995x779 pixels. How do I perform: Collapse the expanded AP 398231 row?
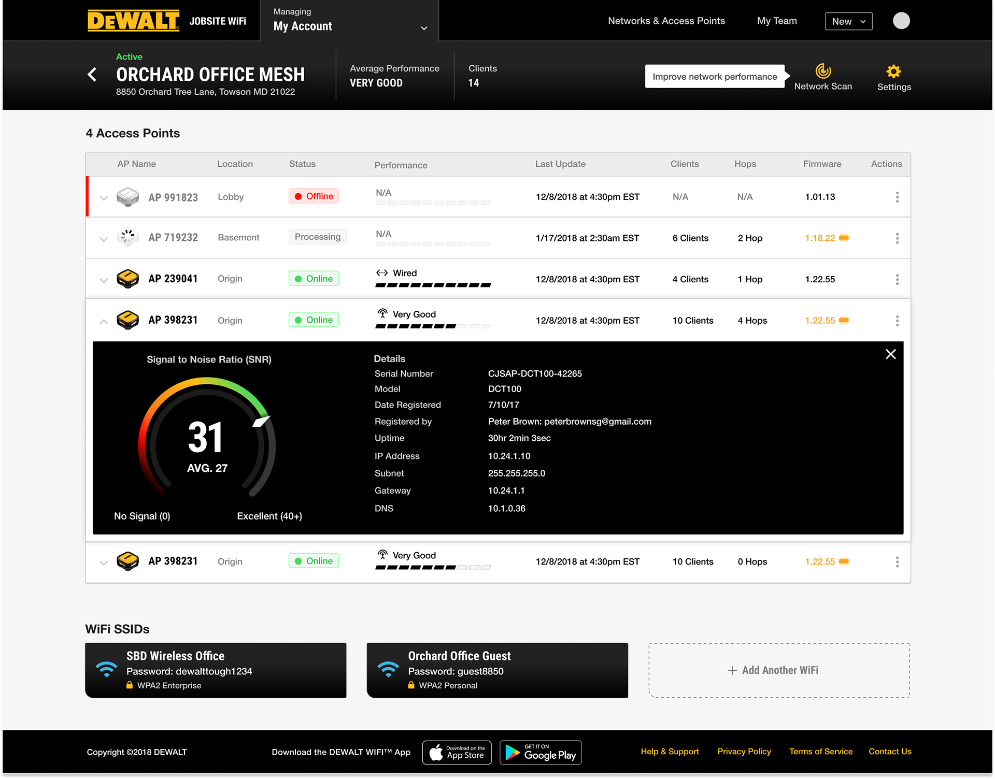pos(104,321)
